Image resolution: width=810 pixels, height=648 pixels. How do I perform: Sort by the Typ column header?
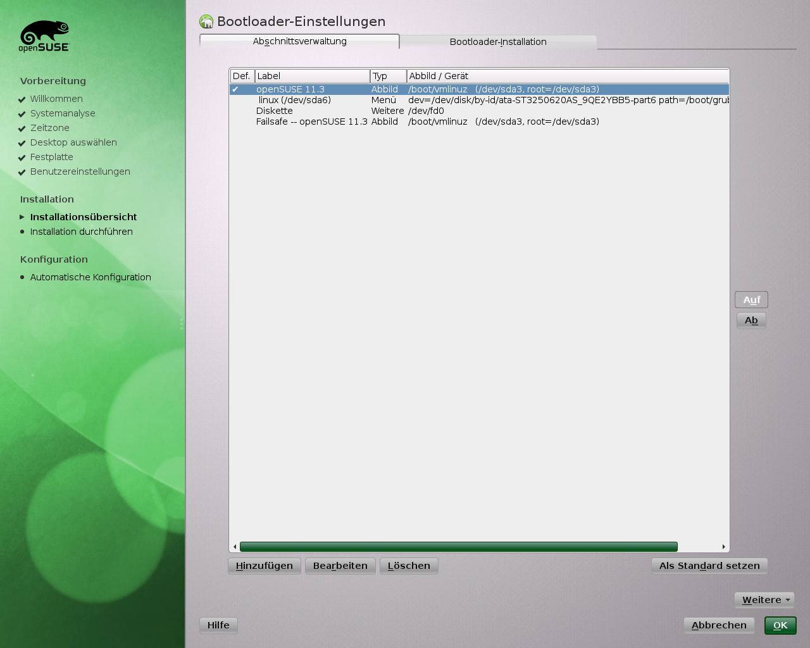pyautogui.click(x=389, y=76)
